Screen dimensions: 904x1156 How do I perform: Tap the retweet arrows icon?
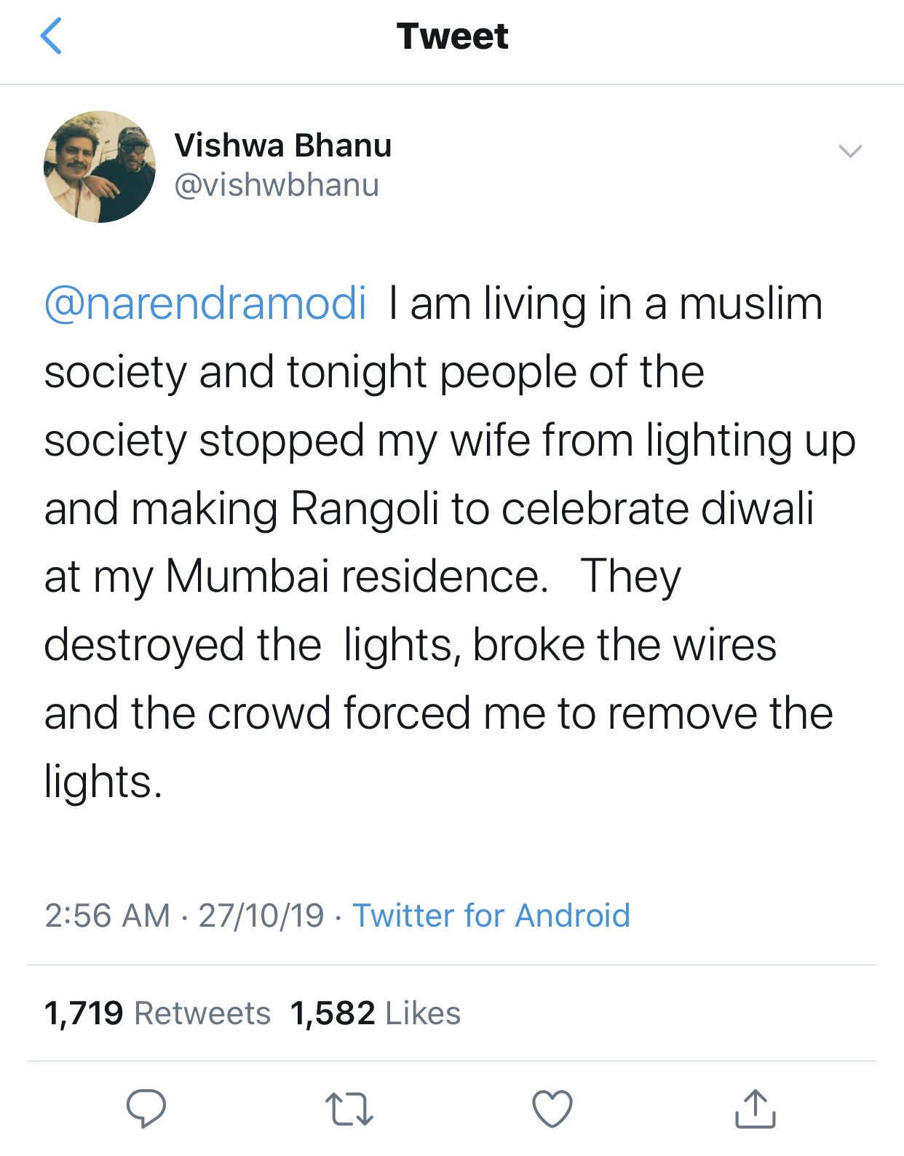(349, 1109)
